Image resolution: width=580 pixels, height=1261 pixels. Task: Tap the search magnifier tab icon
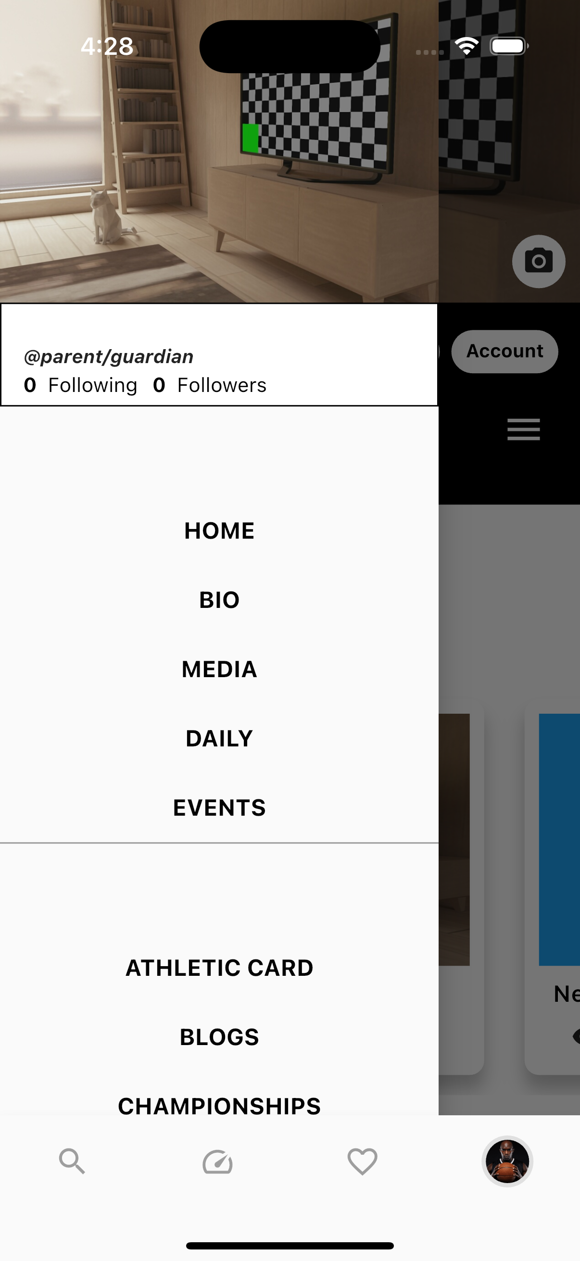click(72, 1161)
